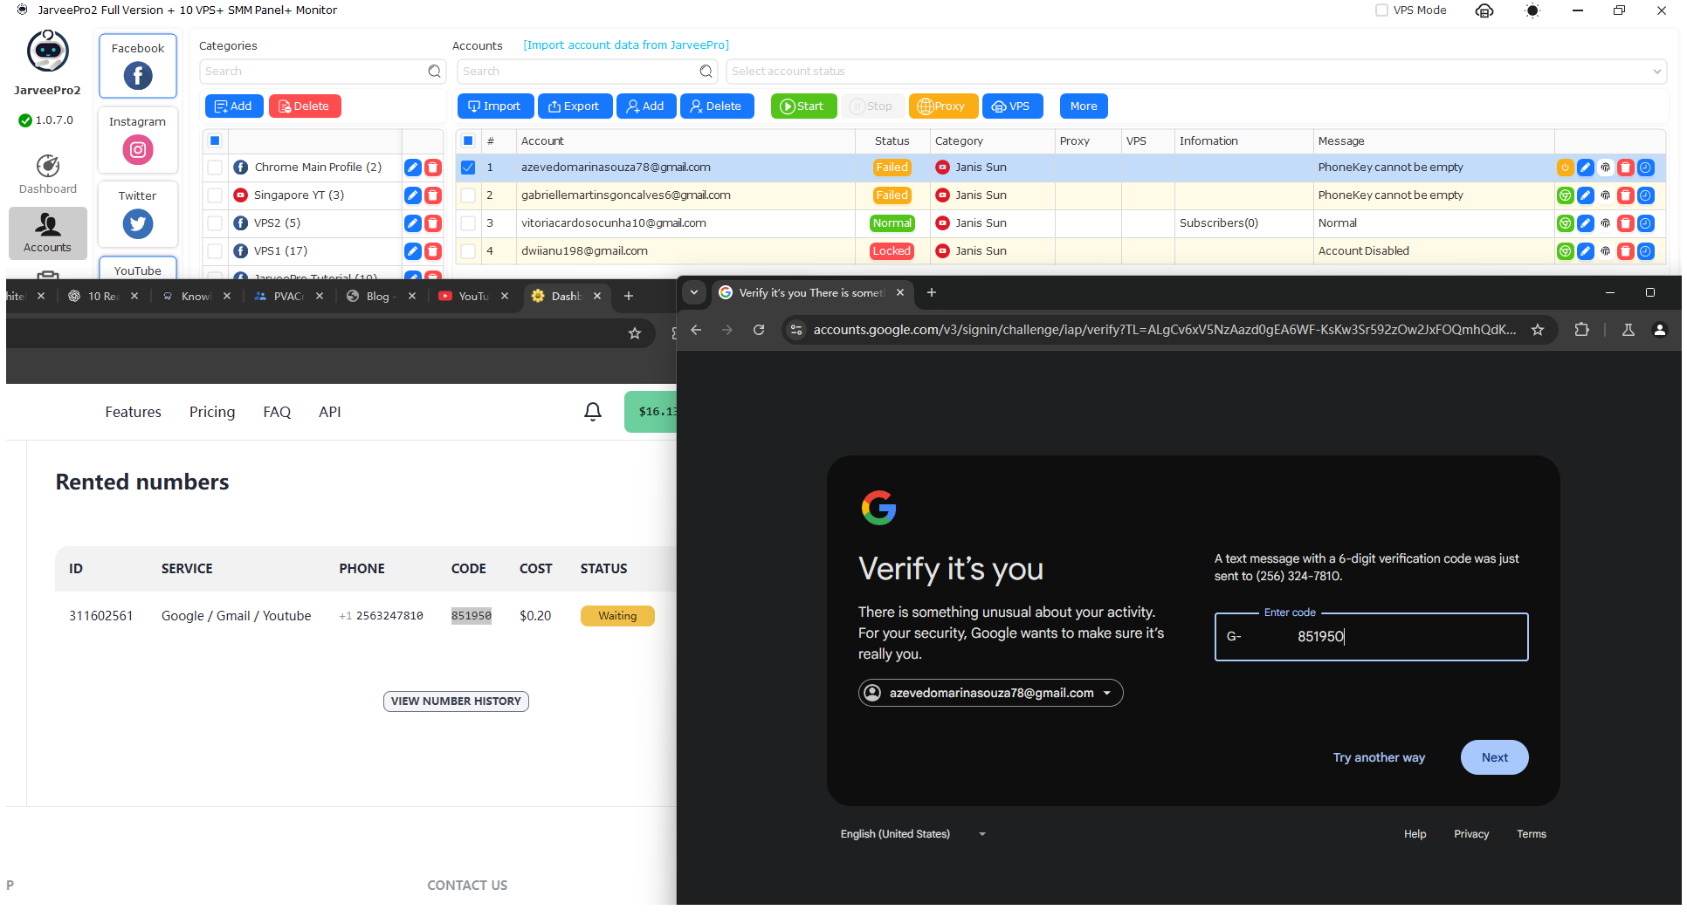Open Chrome extensions puzzle icon
This screenshot has height=917, width=1687.
pos(1581,330)
